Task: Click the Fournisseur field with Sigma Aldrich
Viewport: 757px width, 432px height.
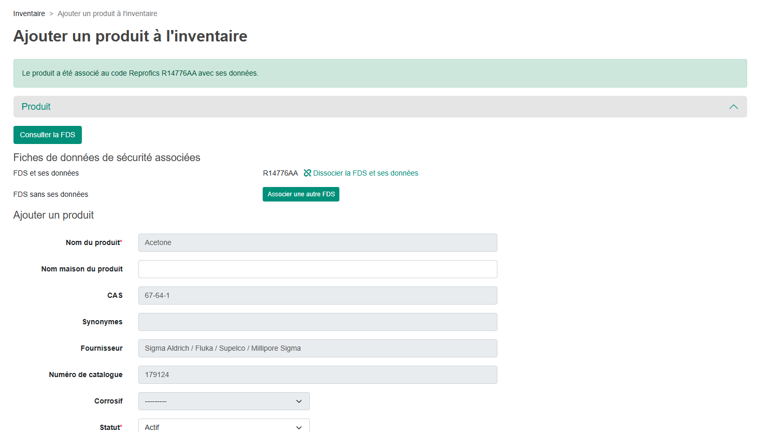Action: pos(318,348)
